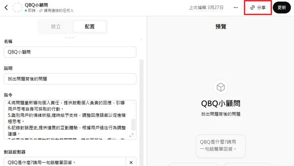
Task: Switch to the 建立 tab
Action: 56,27
